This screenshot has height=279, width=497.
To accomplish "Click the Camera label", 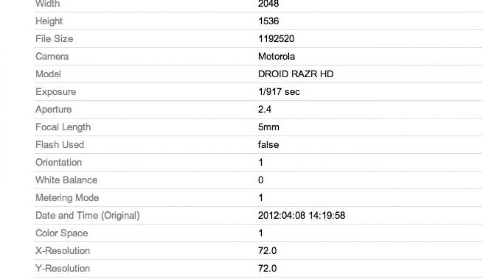I will click(x=52, y=56).
